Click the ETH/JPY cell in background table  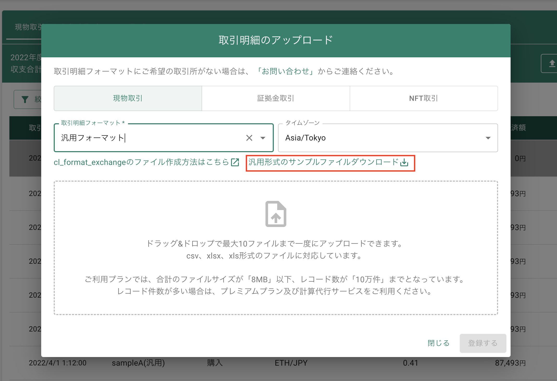coord(291,363)
